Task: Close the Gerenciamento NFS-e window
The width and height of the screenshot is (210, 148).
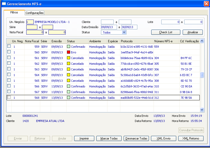Action: (206, 4)
